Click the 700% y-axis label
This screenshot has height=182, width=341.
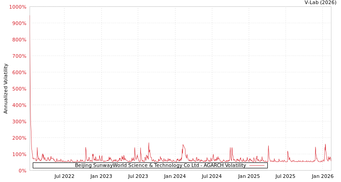point(19,56)
